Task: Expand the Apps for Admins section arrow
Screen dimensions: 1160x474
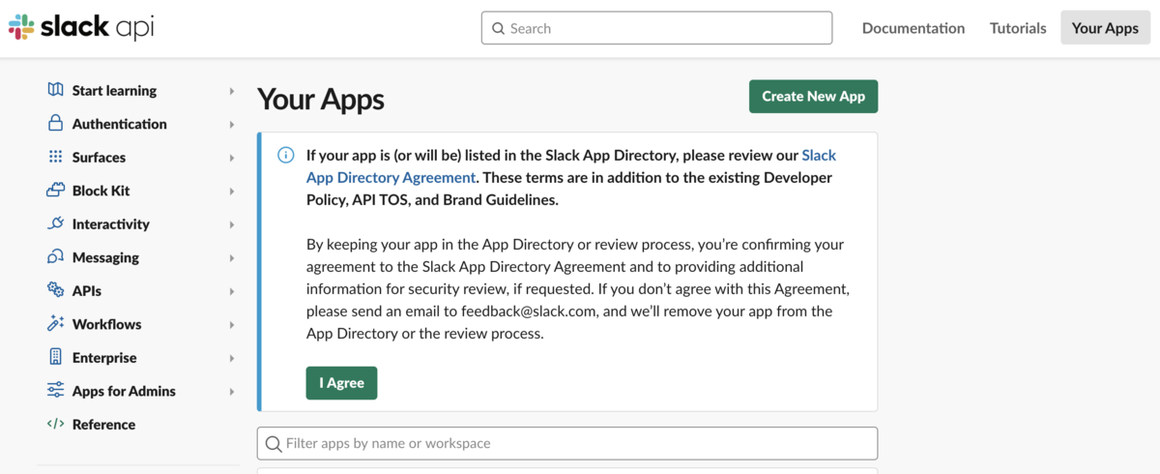Action: click(x=232, y=391)
